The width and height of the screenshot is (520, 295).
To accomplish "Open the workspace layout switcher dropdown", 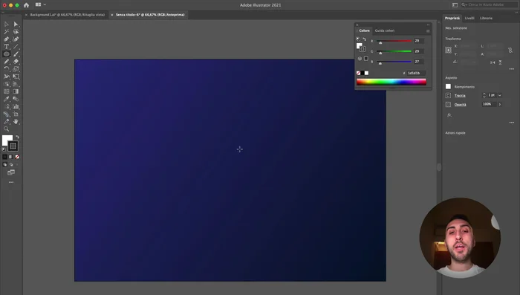I will [x=40, y=4].
